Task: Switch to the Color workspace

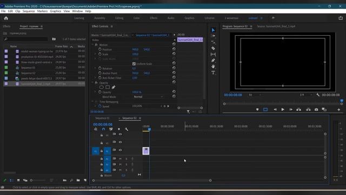Action: point(136,18)
